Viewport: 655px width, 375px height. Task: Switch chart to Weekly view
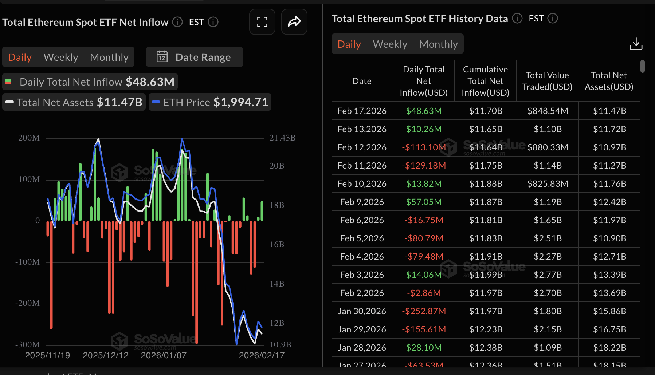(x=60, y=57)
